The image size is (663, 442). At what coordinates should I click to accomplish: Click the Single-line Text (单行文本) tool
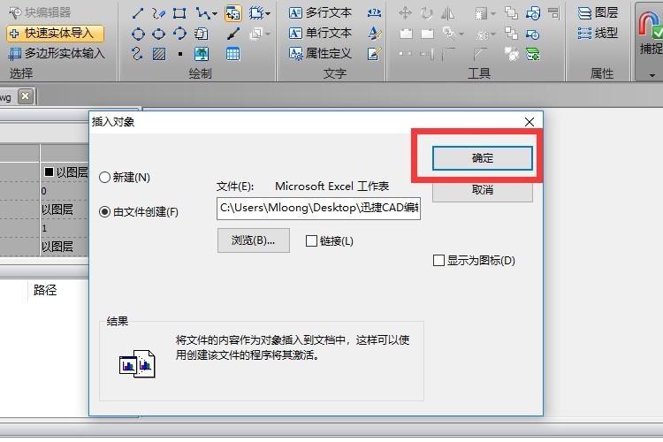click(320, 33)
